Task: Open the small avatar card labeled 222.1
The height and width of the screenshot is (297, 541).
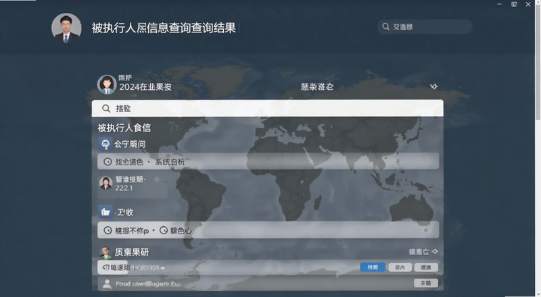Action: tap(133, 186)
